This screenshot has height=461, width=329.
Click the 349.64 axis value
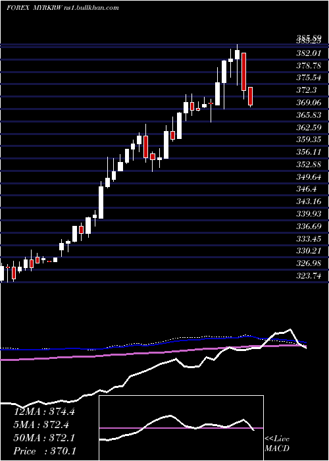308,176
